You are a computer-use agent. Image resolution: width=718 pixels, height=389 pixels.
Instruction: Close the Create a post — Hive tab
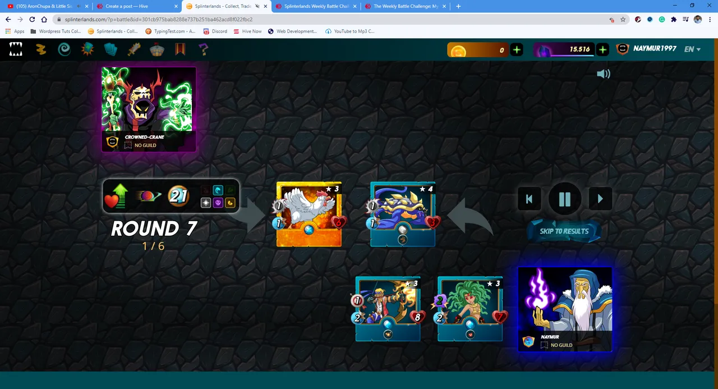coord(176,6)
